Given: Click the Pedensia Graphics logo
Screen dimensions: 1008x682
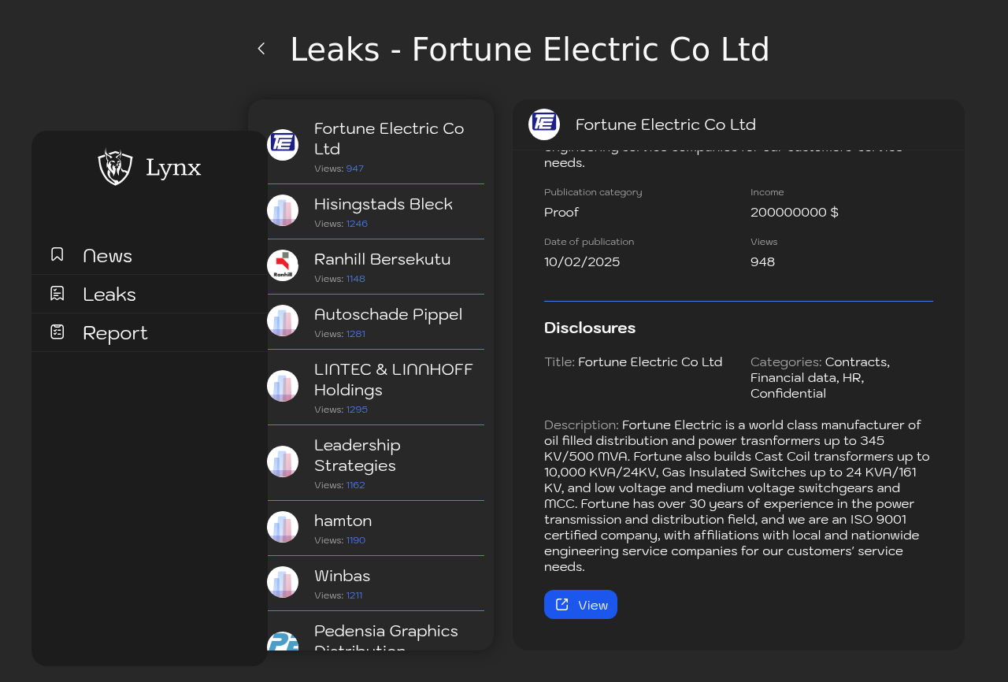Looking at the screenshot, I should pyautogui.click(x=283, y=642).
